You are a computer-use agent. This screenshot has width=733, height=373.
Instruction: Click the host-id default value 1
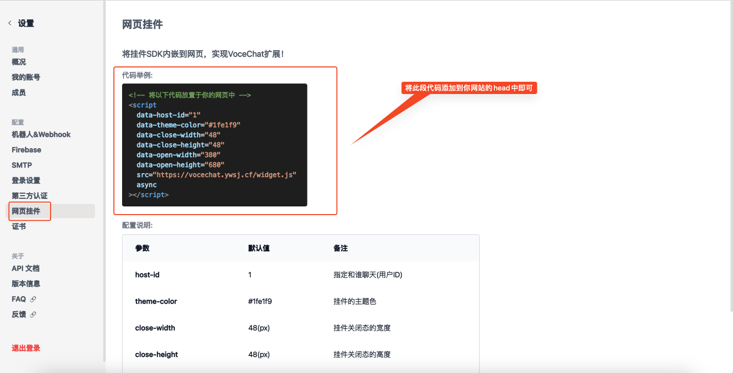click(x=250, y=274)
